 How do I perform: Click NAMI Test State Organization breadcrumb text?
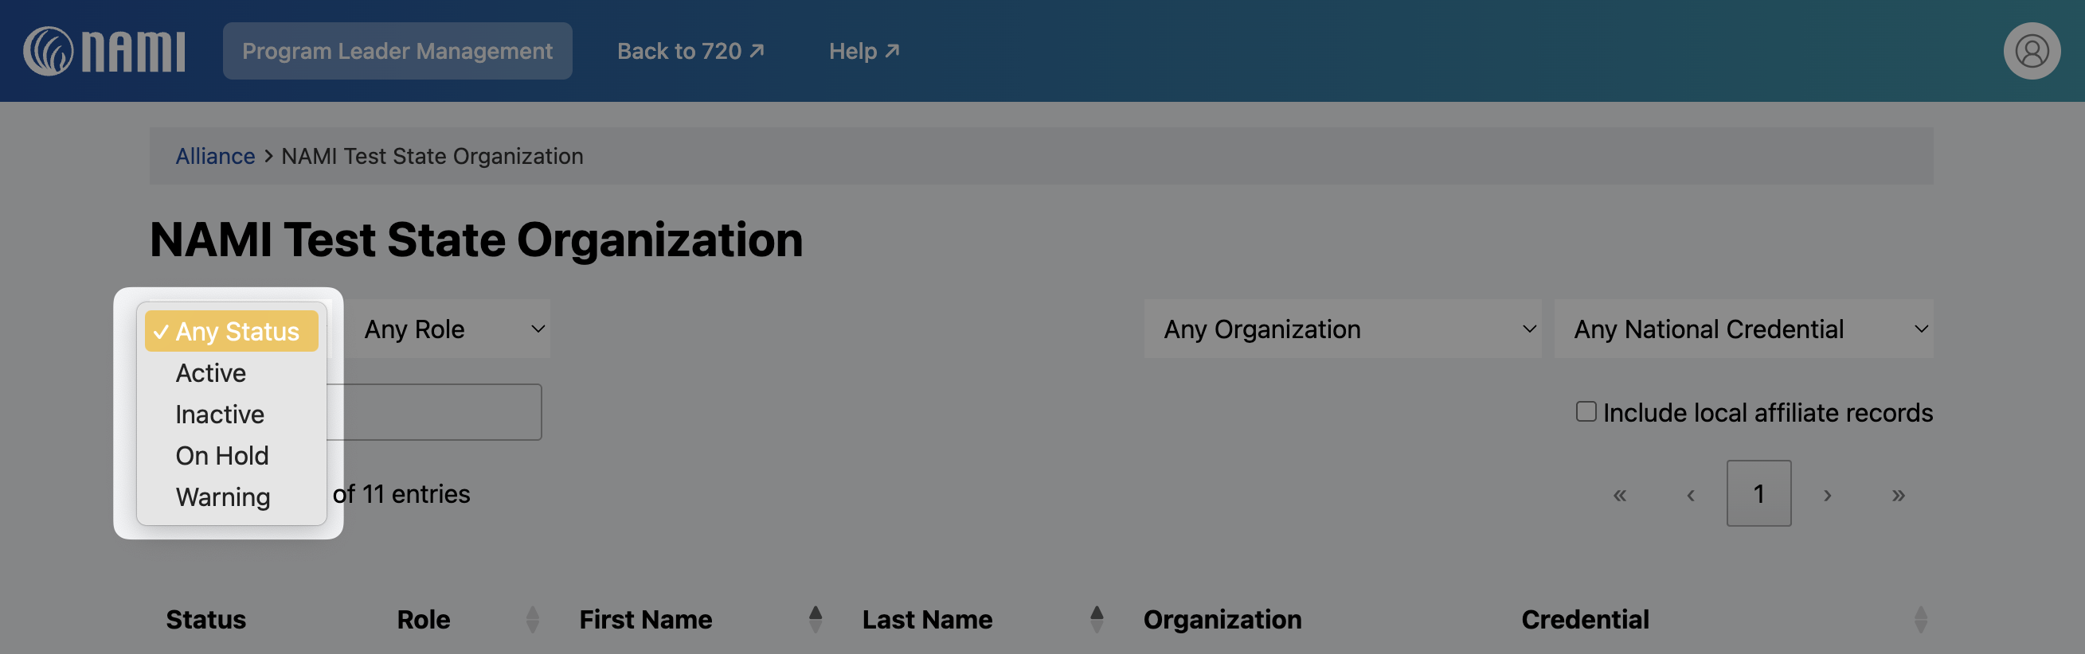tap(432, 156)
